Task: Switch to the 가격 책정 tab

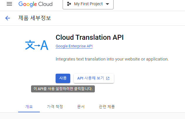Action: click(55, 107)
